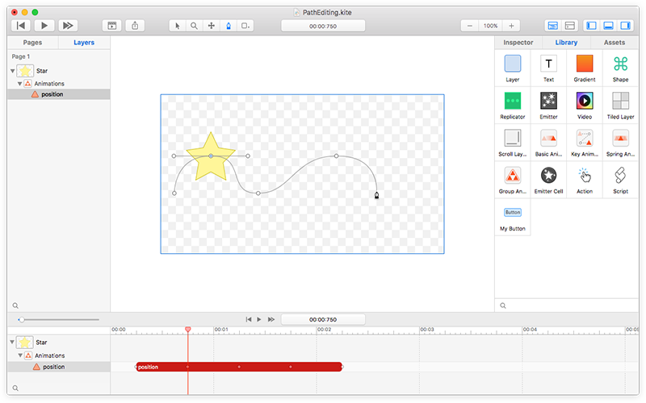Select the arrow pointer tool
The image size is (646, 403).
click(x=178, y=26)
